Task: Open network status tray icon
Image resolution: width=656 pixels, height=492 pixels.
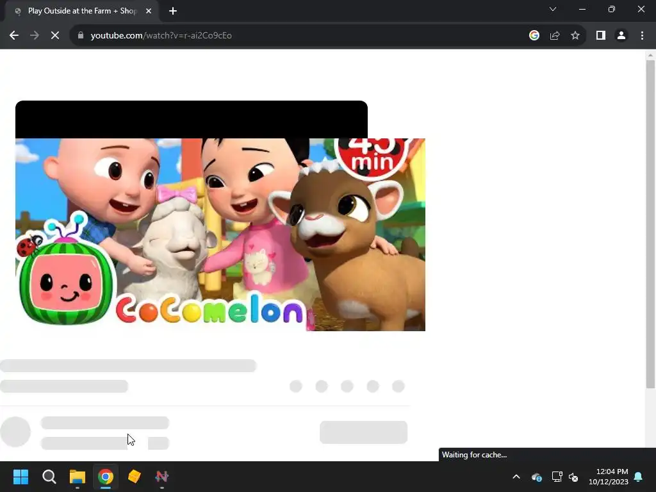Action: coord(557,477)
